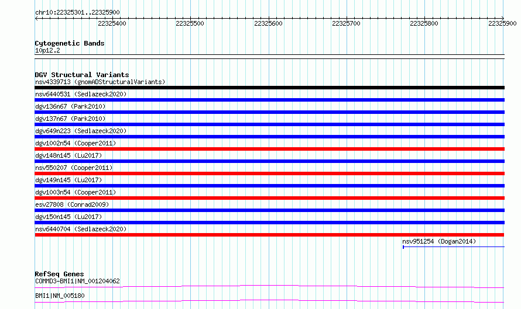This screenshot has width=521, height=309.
Task: Open the DGV Structural Variants track title
Action: [x=82, y=75]
